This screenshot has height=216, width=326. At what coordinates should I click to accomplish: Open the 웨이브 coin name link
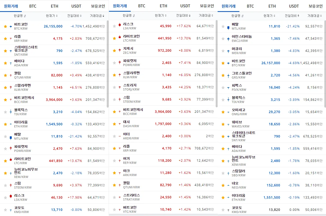(237, 122)
